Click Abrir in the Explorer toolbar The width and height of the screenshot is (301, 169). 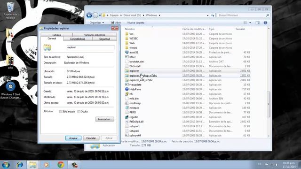click(x=116, y=23)
